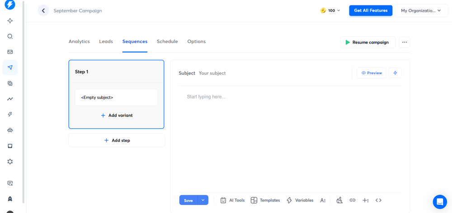Click the code view icon
Image resolution: width=452 pixels, height=213 pixels.
pos(378,200)
